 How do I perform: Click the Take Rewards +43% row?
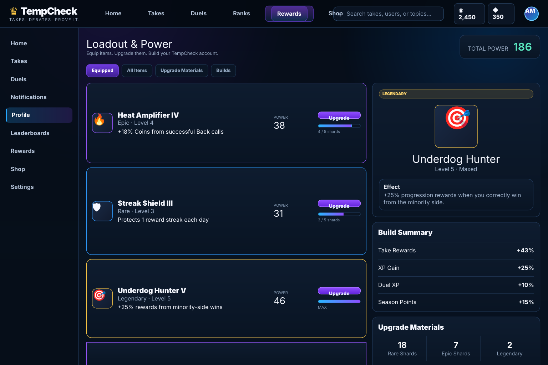(456, 251)
